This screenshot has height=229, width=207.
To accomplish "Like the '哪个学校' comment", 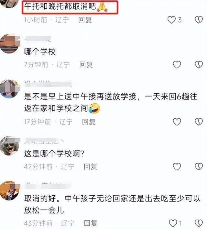I will (177, 64).
